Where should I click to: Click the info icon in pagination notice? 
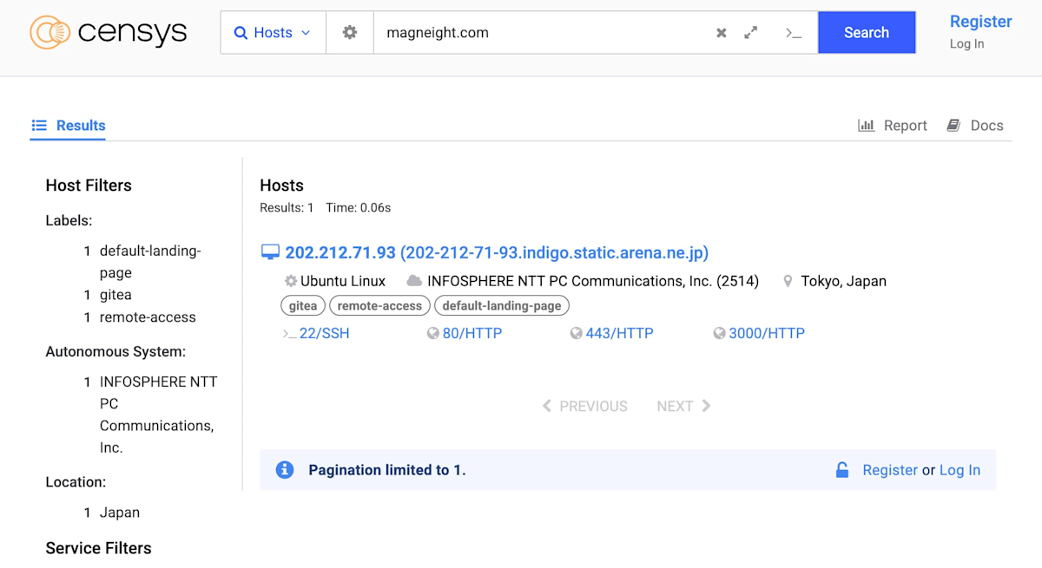click(285, 470)
